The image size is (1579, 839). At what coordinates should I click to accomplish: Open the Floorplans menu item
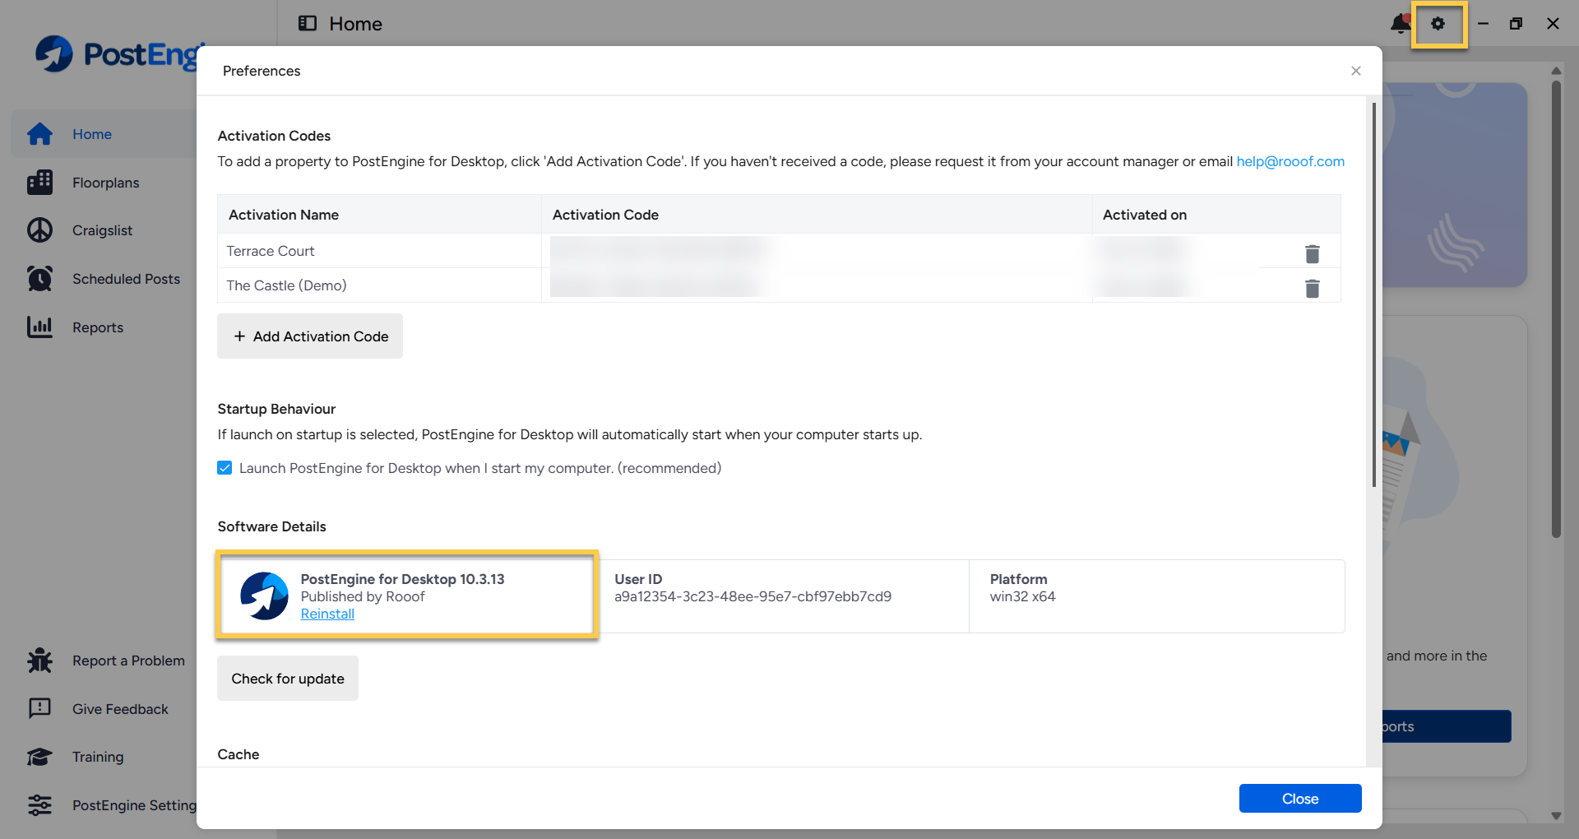point(104,183)
